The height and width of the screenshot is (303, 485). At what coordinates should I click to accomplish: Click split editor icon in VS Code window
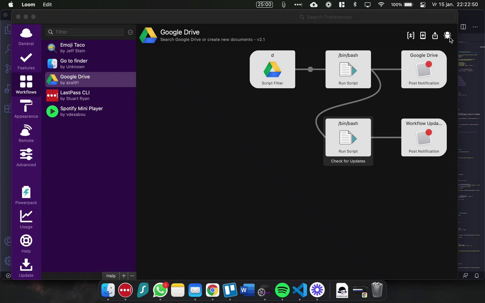pyautogui.click(x=463, y=27)
